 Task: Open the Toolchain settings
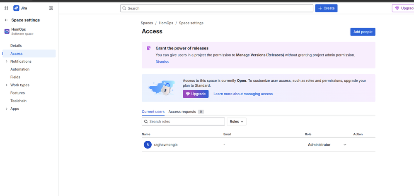[x=29, y=101]
